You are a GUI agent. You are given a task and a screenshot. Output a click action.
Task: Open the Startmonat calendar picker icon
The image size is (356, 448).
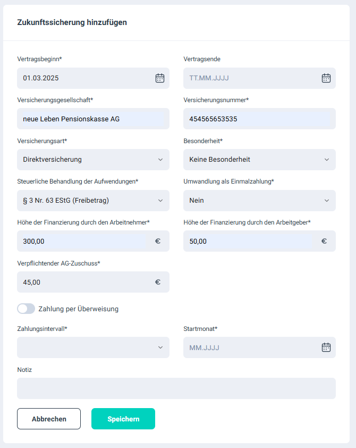326,347
